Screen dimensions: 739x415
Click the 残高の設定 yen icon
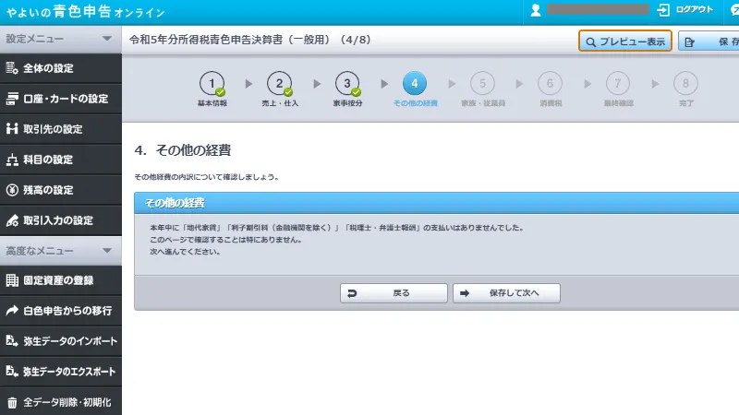[12, 190]
